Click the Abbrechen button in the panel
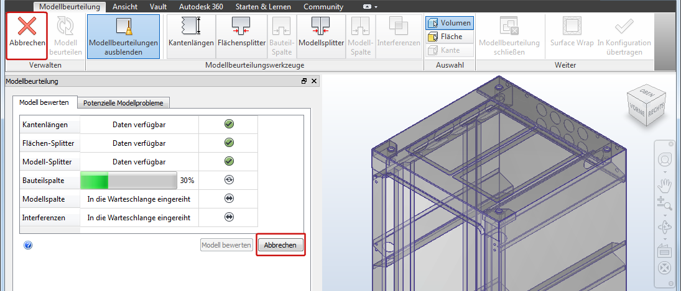The height and width of the screenshot is (291, 681). coord(280,245)
